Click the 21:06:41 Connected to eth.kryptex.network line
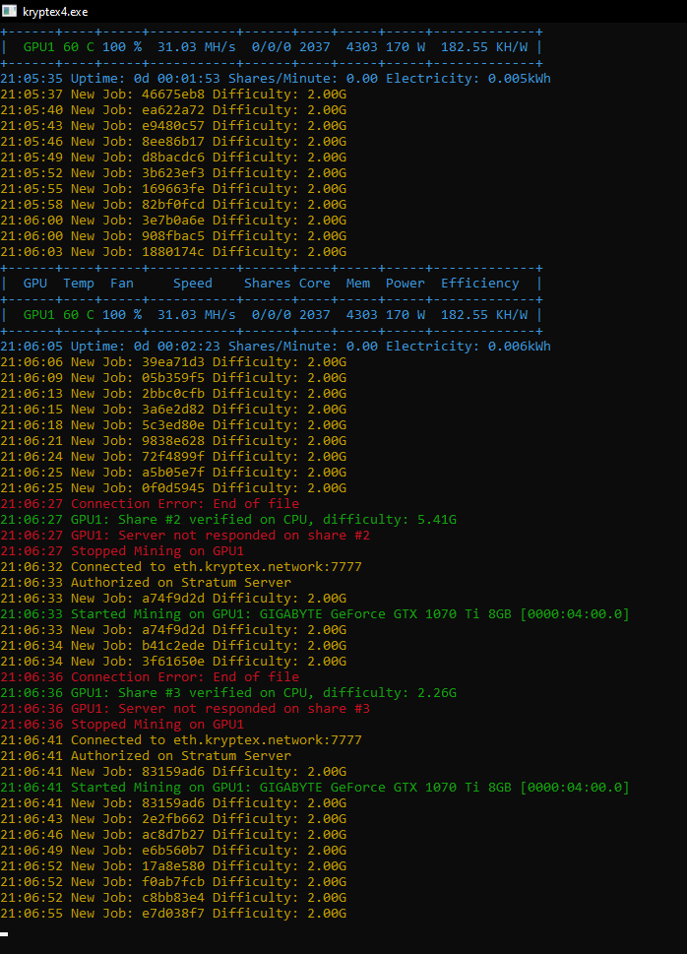The height and width of the screenshot is (954, 687). [x=181, y=740]
